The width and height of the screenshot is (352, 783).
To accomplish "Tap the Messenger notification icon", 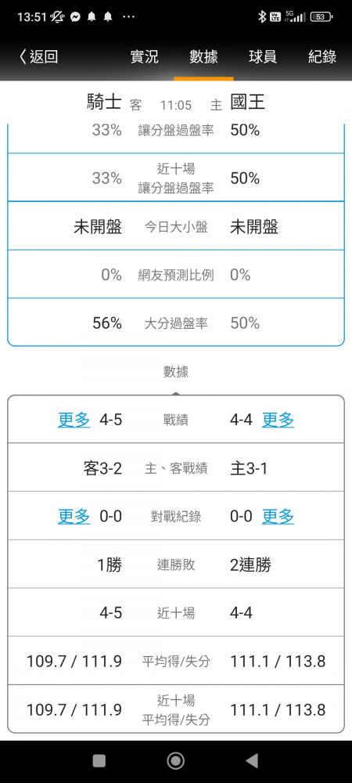I will point(76,17).
